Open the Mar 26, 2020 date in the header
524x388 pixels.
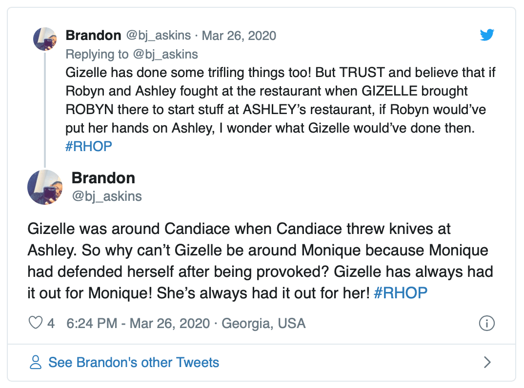[x=239, y=36]
